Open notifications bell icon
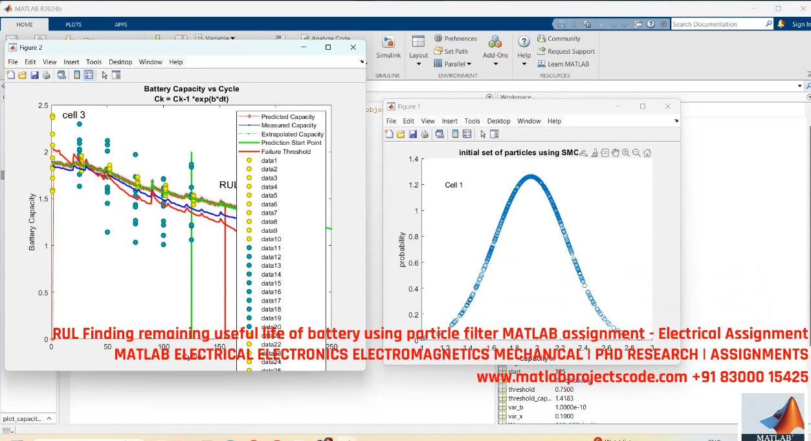 [782, 24]
